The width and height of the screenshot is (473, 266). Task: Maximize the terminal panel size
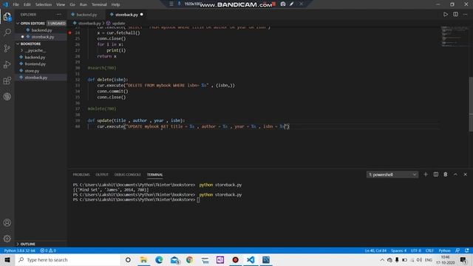coord(455,174)
